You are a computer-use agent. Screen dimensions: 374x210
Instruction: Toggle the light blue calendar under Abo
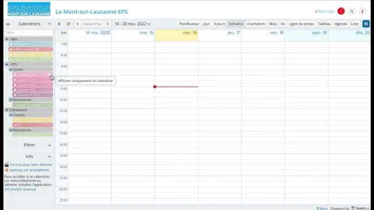click(x=30, y=44)
